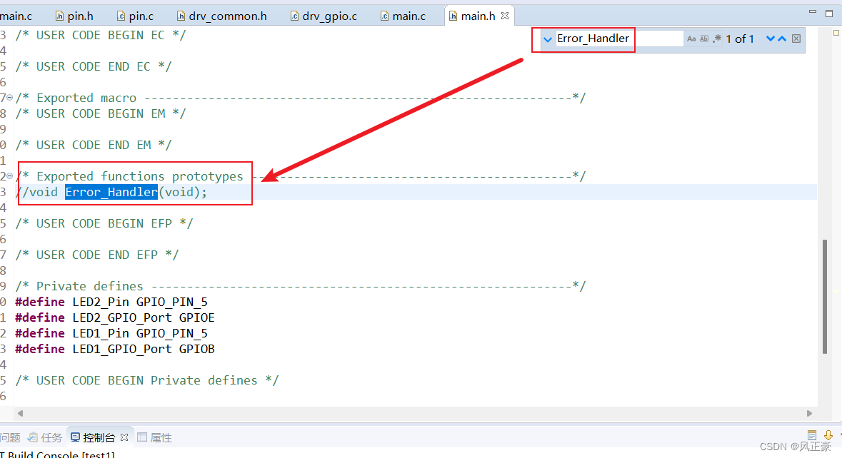Switch to the pin.c editor tab
This screenshot has width=842, height=458.
135,16
